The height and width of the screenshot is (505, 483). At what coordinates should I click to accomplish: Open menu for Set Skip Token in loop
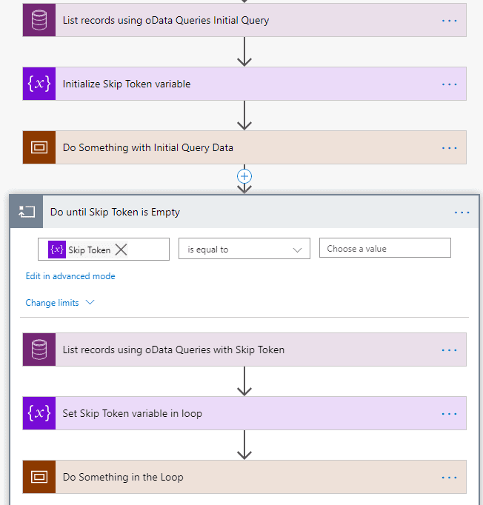[x=450, y=413]
